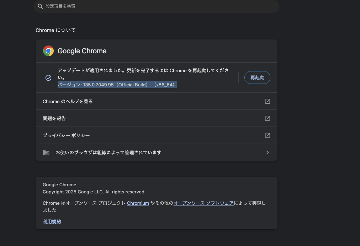
Task: Click the organization building icon
Action: click(x=46, y=153)
